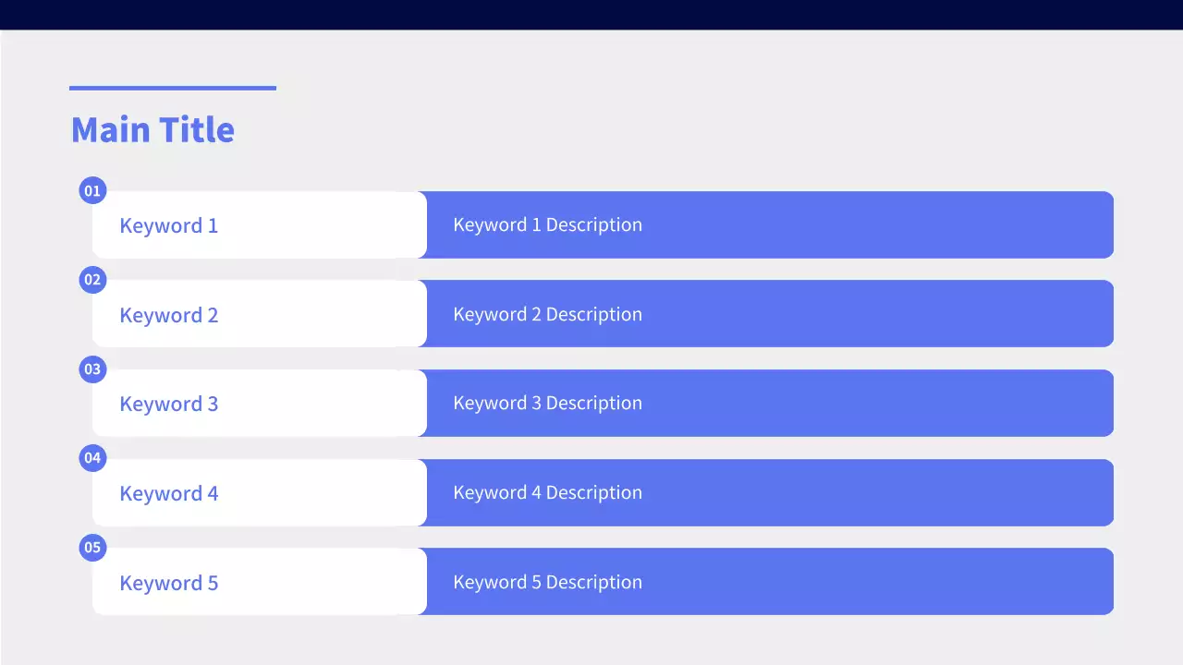The width and height of the screenshot is (1183, 665).
Task: Click the blue accent line above Main Title
Action: tap(173, 89)
